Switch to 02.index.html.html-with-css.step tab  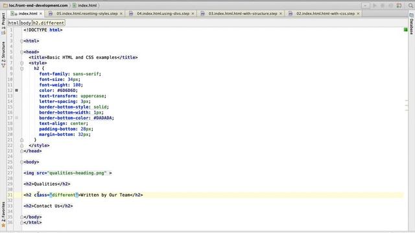click(326, 14)
